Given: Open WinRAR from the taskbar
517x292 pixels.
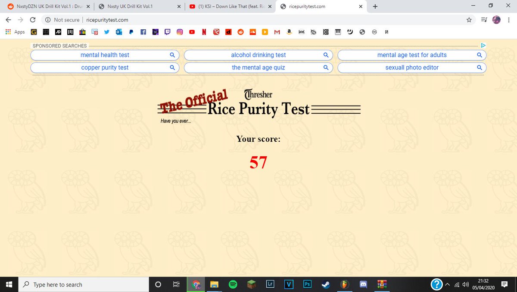Looking at the screenshot, I should 382,284.
